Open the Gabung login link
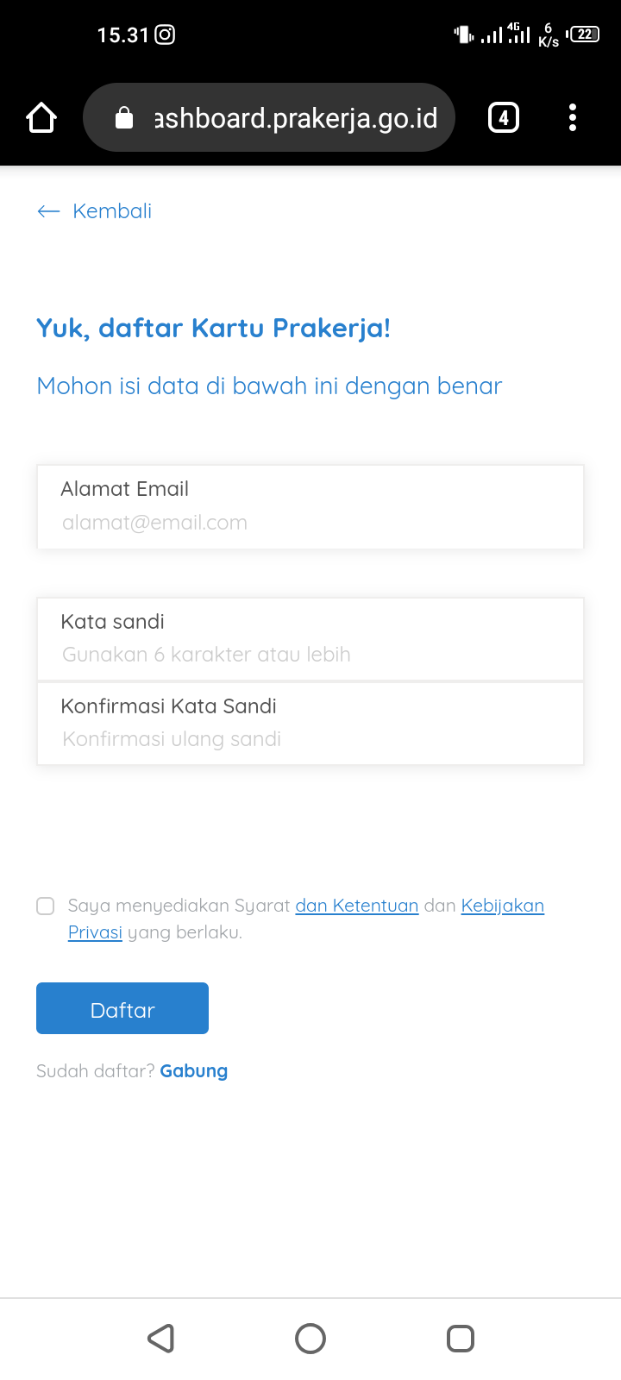 click(194, 1071)
